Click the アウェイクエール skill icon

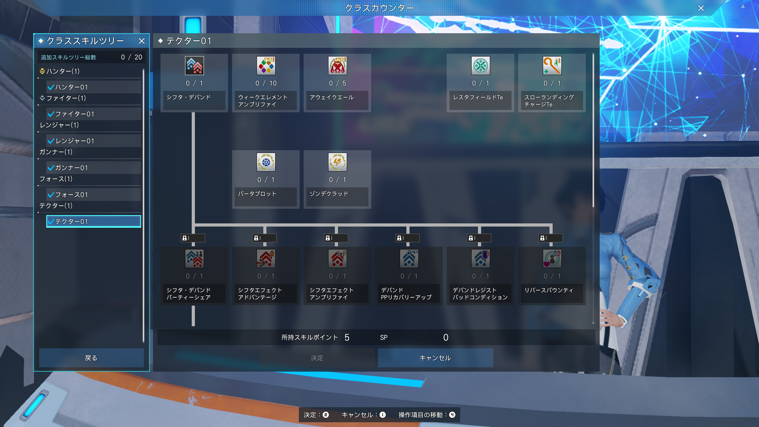[337, 66]
